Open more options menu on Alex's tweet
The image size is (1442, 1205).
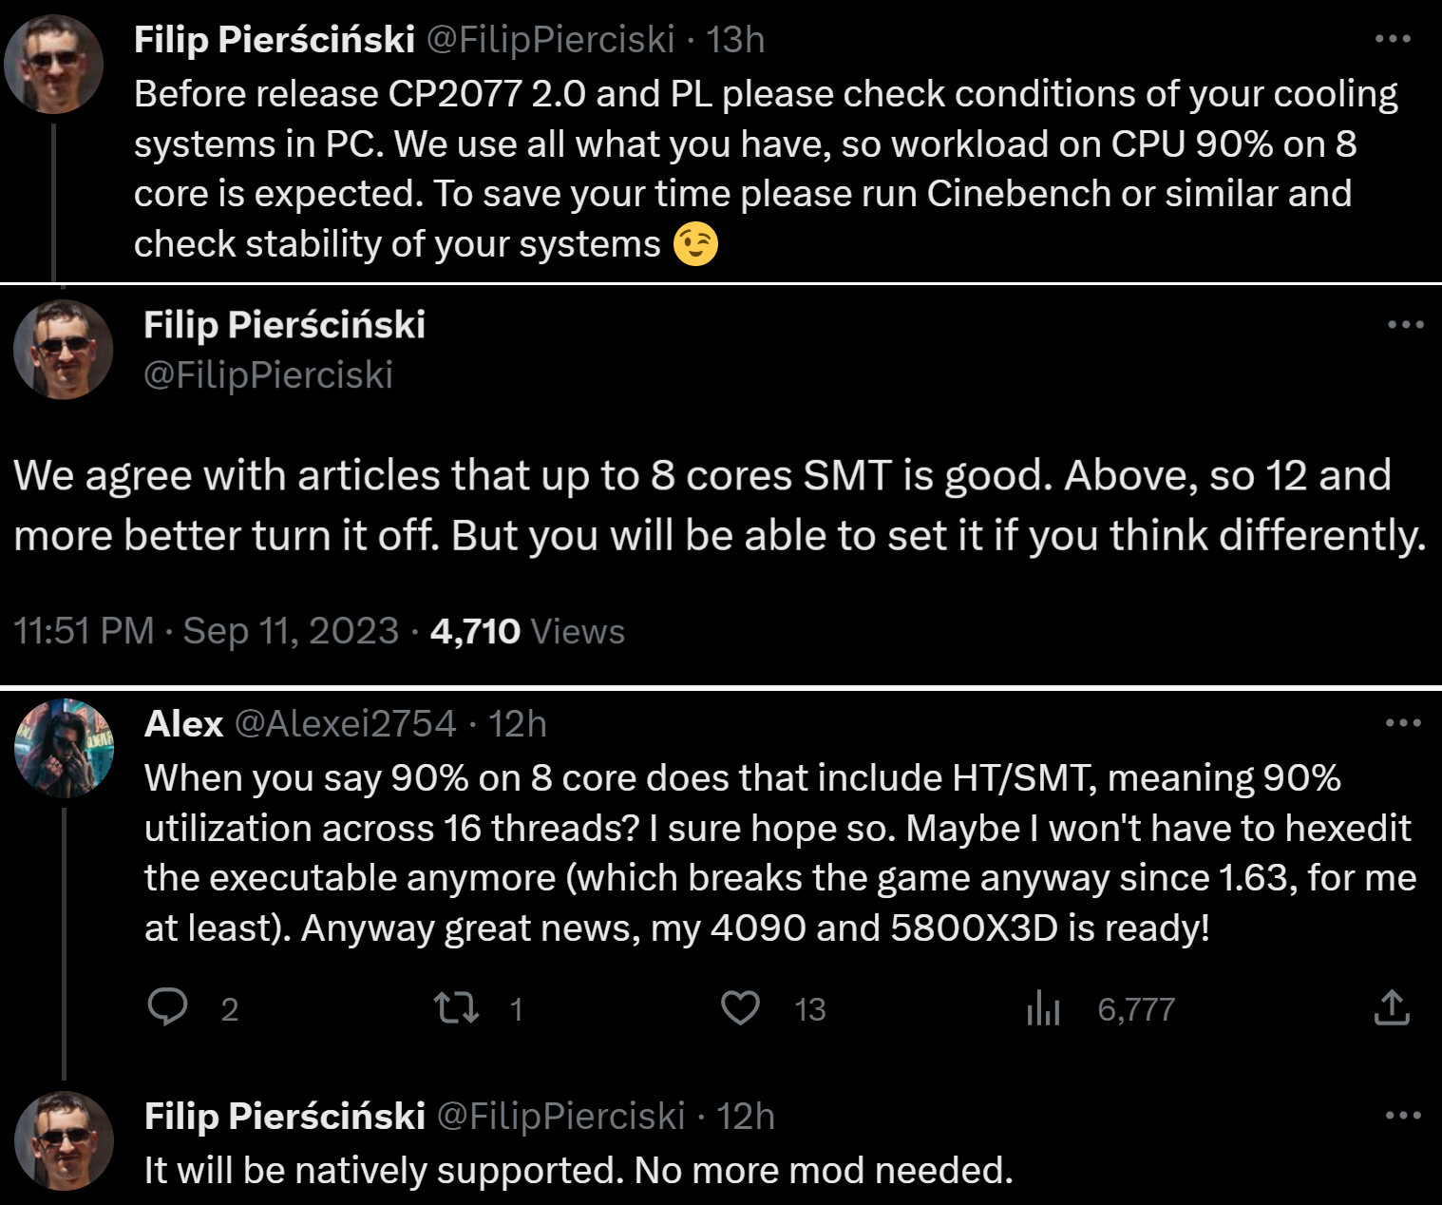pos(1403,723)
